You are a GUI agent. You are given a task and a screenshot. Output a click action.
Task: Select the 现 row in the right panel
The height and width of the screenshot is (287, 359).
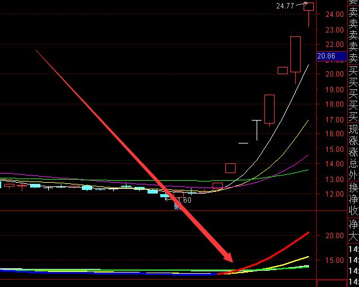click(x=354, y=130)
